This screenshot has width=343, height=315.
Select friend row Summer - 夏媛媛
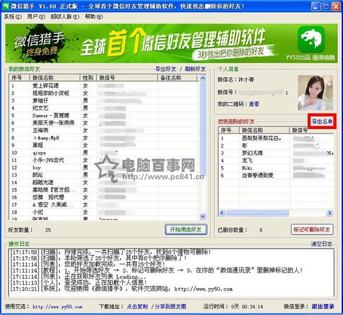click(x=103, y=115)
